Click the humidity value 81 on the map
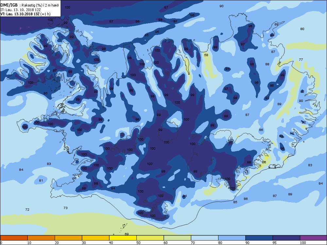The height and width of the screenshot is (245, 327). (x=41, y=180)
